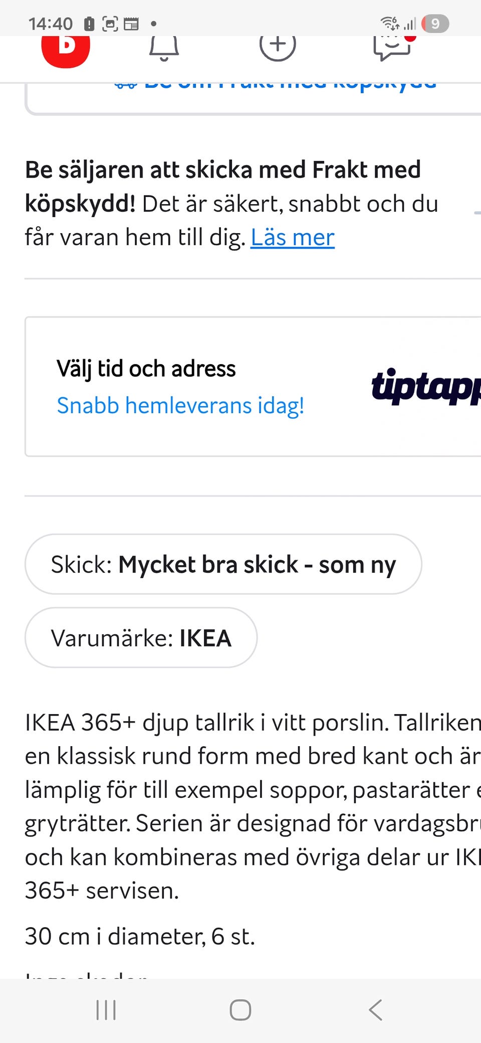Tap the "Skick: Mycket bra skick" chip
This screenshot has height=1043, width=481.
[x=223, y=564]
